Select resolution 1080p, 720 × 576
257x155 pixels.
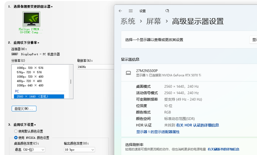pos(30,68)
